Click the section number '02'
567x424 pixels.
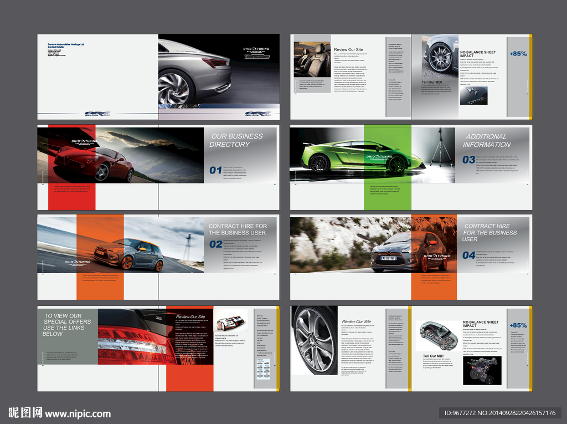pyautogui.click(x=215, y=244)
